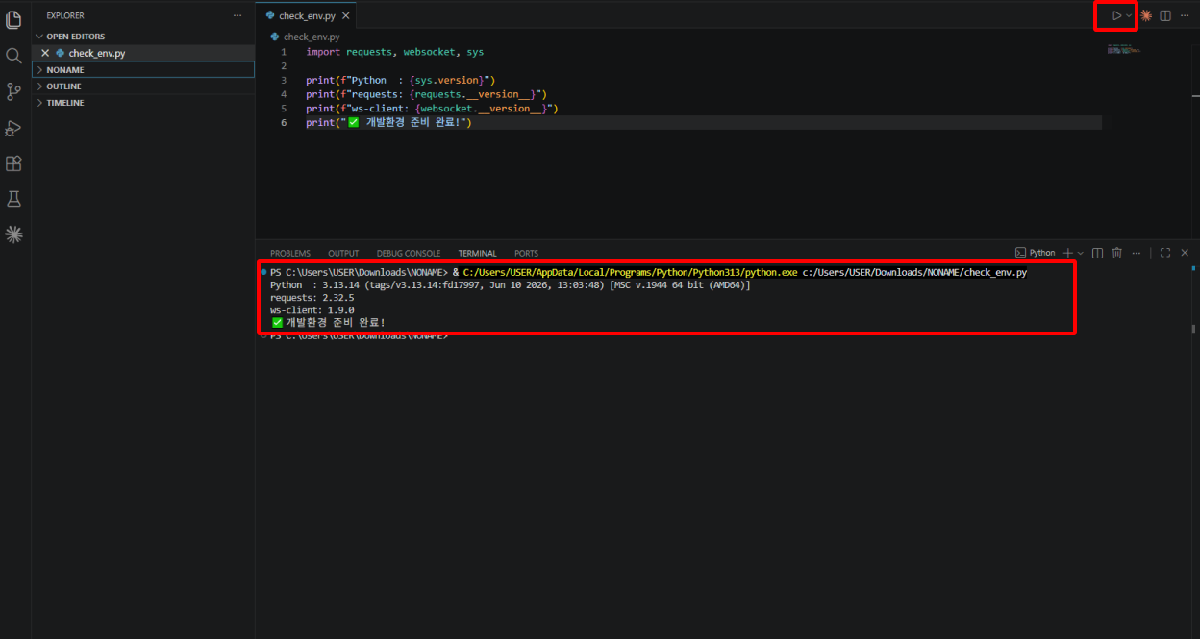The image size is (1200, 639).
Task: Open run options dropdown next to play button
Action: 1129,15
